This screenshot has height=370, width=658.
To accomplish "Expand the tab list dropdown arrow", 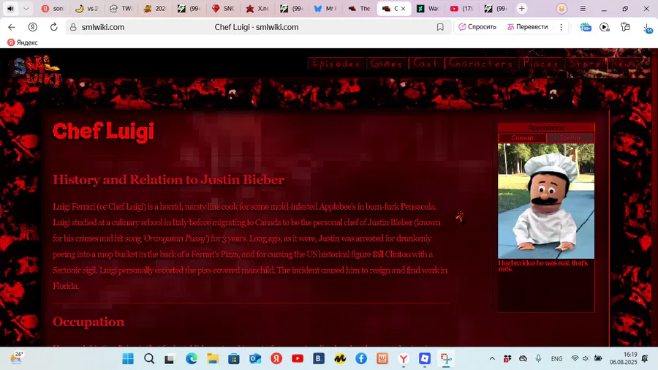I will [26, 8].
